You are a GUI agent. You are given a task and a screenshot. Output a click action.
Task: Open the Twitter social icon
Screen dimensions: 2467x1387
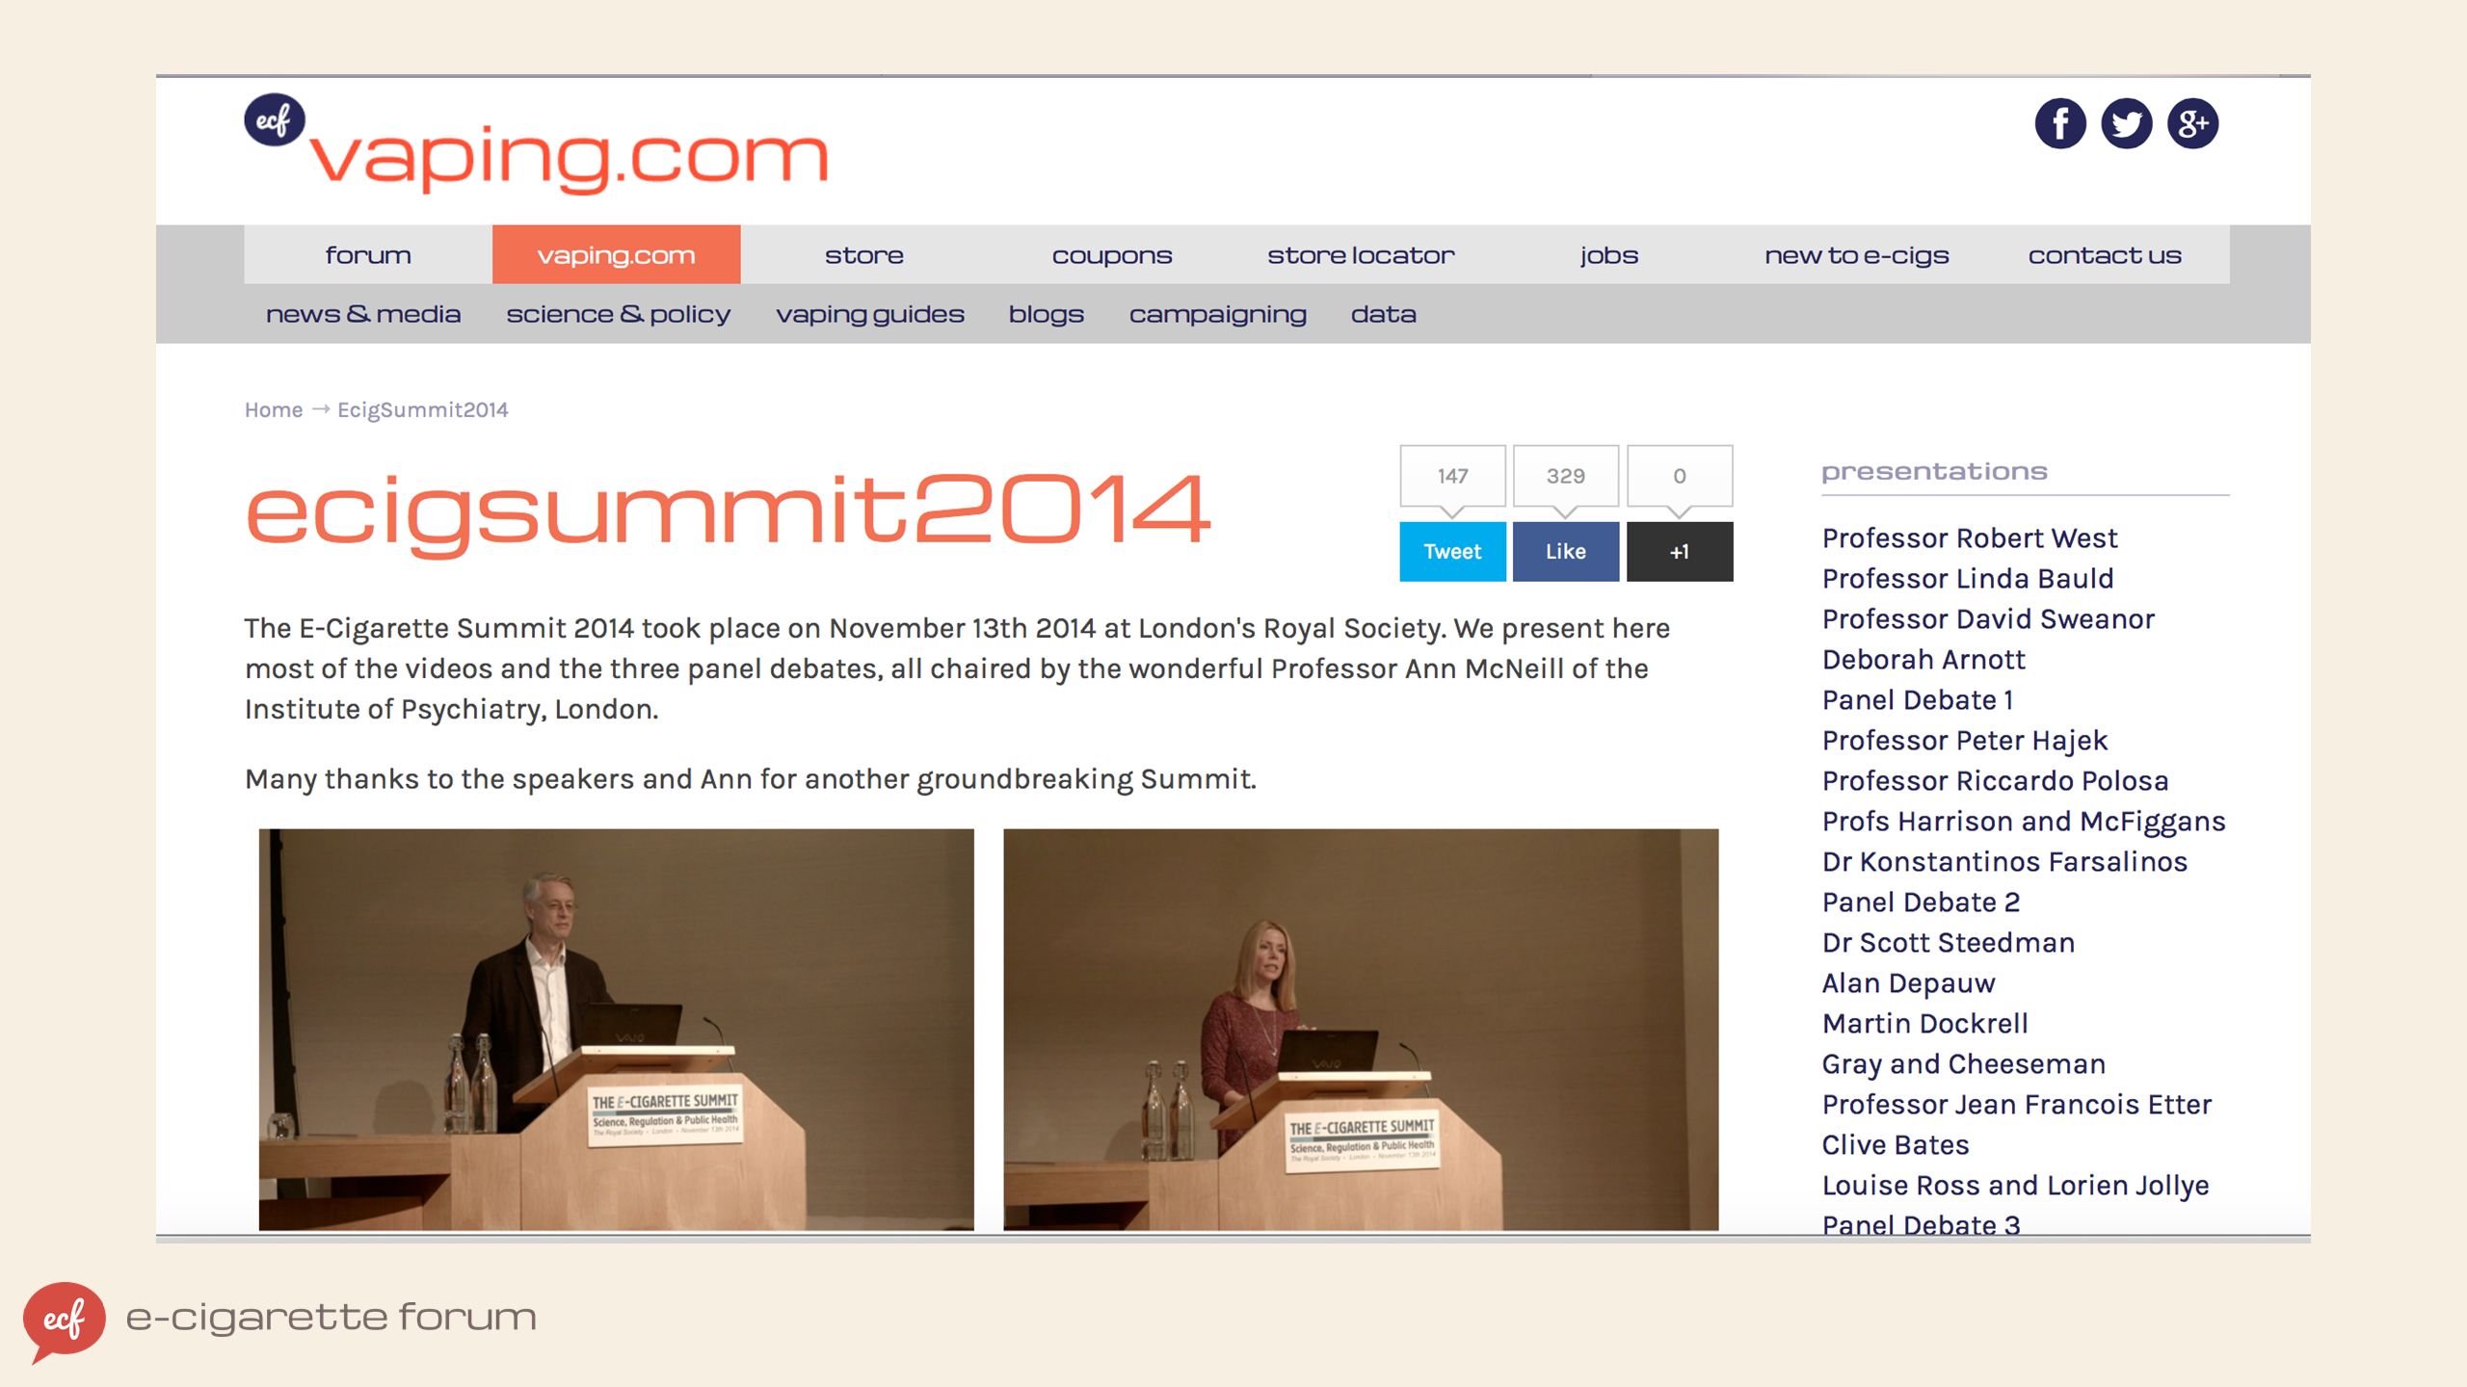tap(2127, 123)
